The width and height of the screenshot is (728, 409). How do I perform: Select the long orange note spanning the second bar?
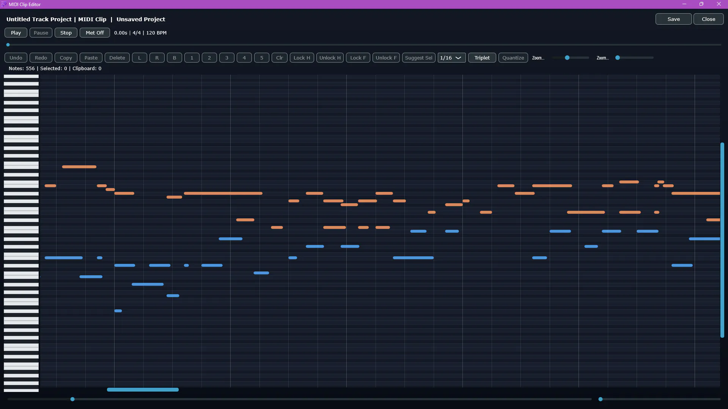[223, 193]
